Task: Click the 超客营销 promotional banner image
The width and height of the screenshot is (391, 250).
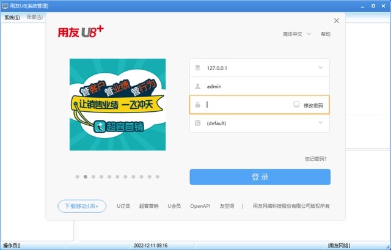Action: point(117,105)
